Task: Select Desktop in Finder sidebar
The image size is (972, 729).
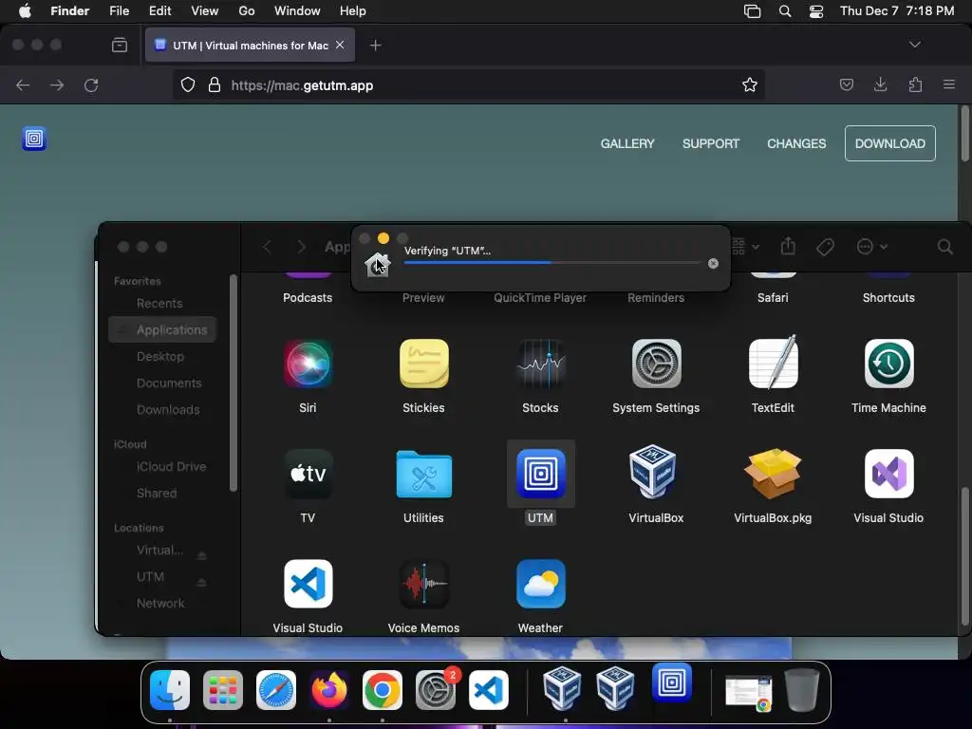Action: (x=159, y=357)
